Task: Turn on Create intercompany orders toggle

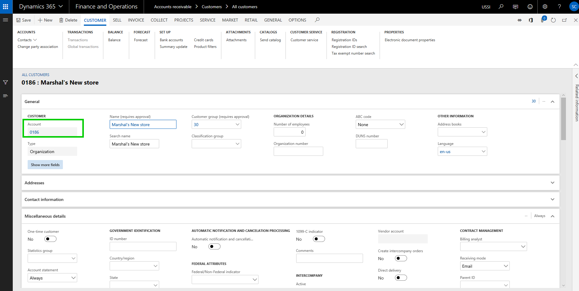Action: tap(401, 258)
